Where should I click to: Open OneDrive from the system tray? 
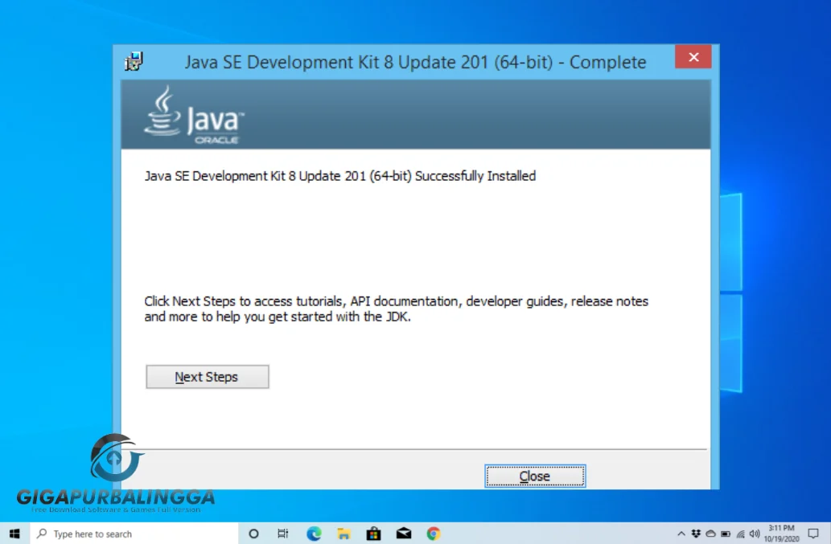pyautogui.click(x=710, y=533)
